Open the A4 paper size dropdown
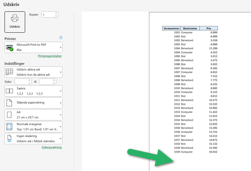 61,115
